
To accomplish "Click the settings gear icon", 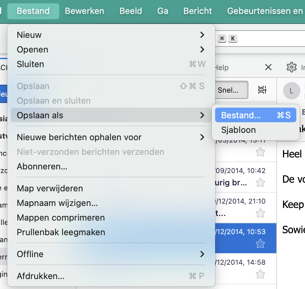I will click(291, 67).
